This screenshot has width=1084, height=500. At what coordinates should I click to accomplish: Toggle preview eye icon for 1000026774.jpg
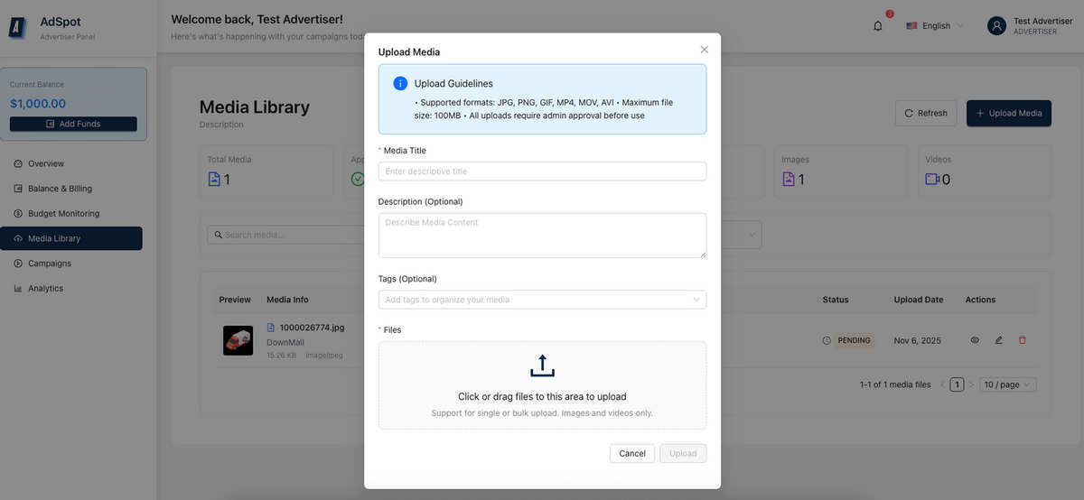[975, 340]
